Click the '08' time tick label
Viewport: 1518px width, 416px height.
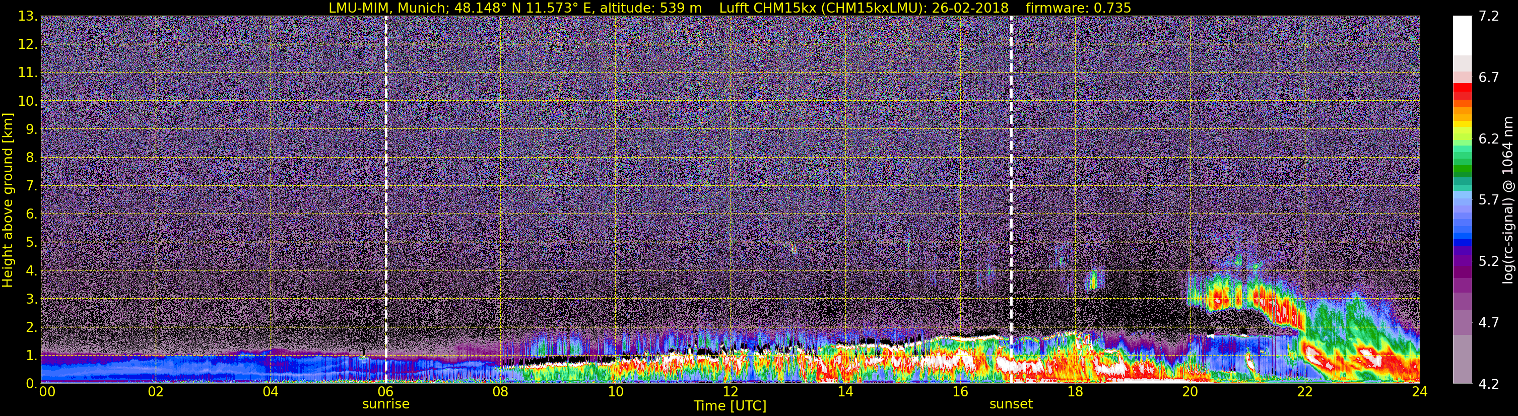point(500,392)
